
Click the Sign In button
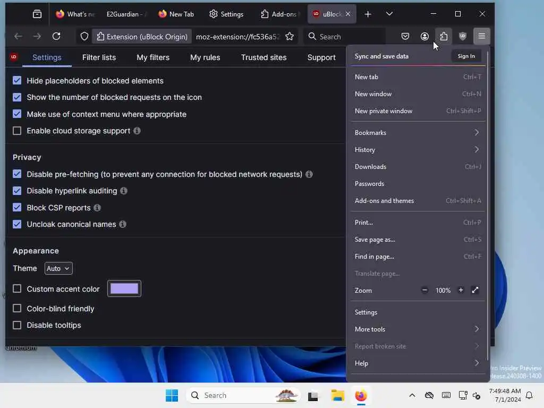coord(466,56)
